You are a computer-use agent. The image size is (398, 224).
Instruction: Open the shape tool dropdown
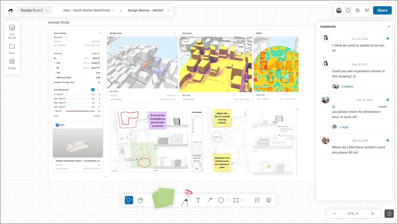coord(227,200)
